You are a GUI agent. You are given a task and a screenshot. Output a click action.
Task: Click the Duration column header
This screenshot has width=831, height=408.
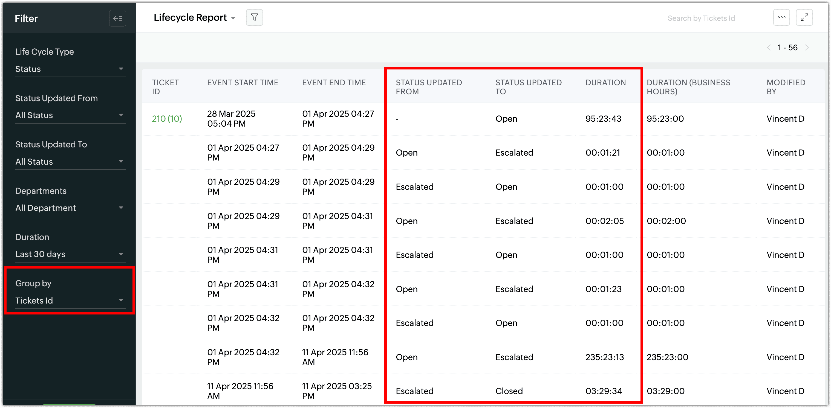click(x=605, y=83)
